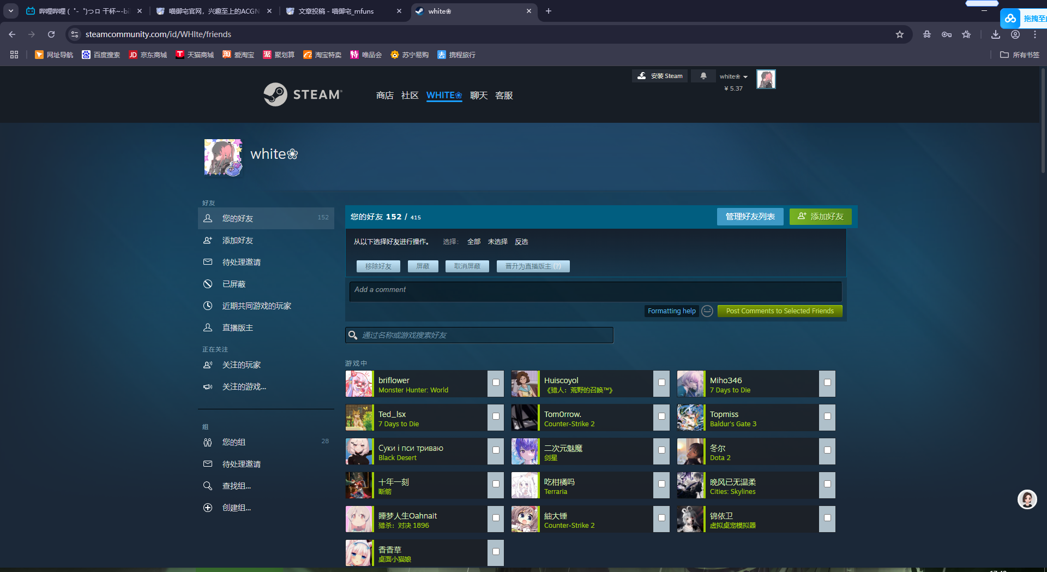
Task: Go back with browser back arrow
Action: point(12,34)
